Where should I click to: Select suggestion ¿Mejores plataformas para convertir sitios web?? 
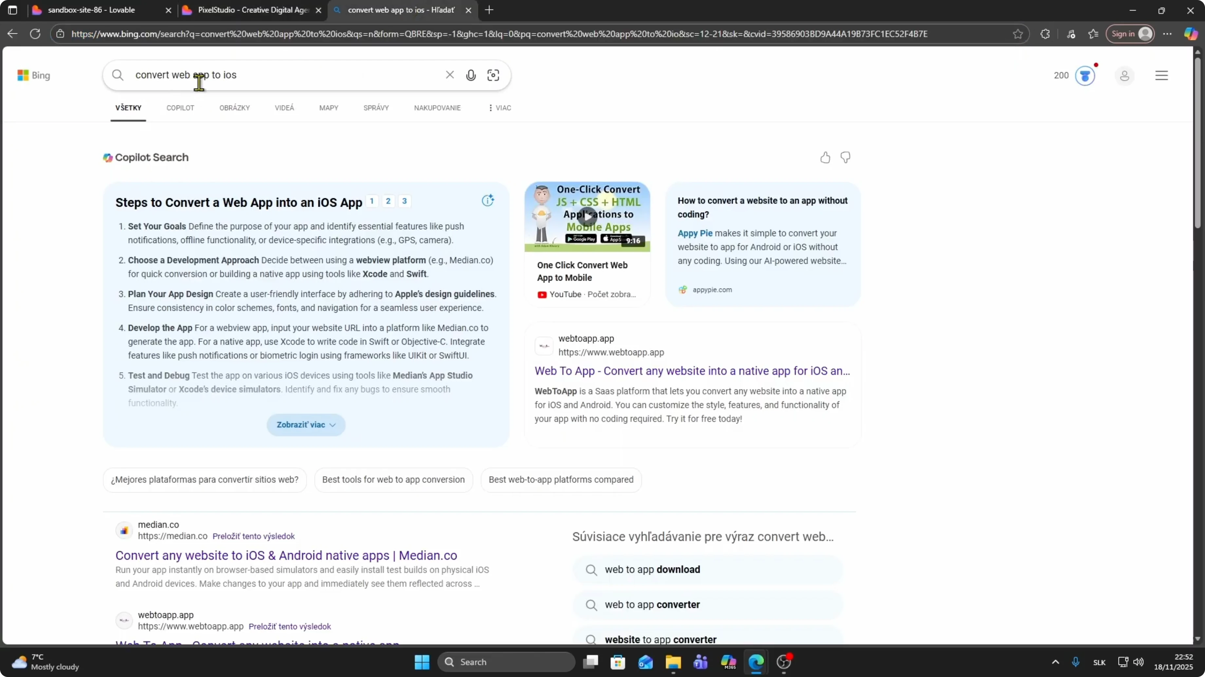[x=204, y=480]
